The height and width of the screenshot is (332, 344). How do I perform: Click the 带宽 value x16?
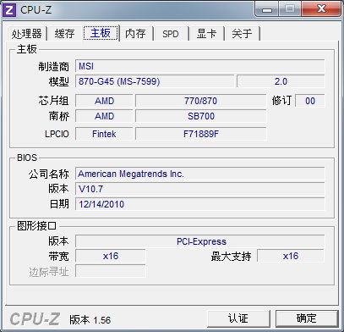(111, 256)
